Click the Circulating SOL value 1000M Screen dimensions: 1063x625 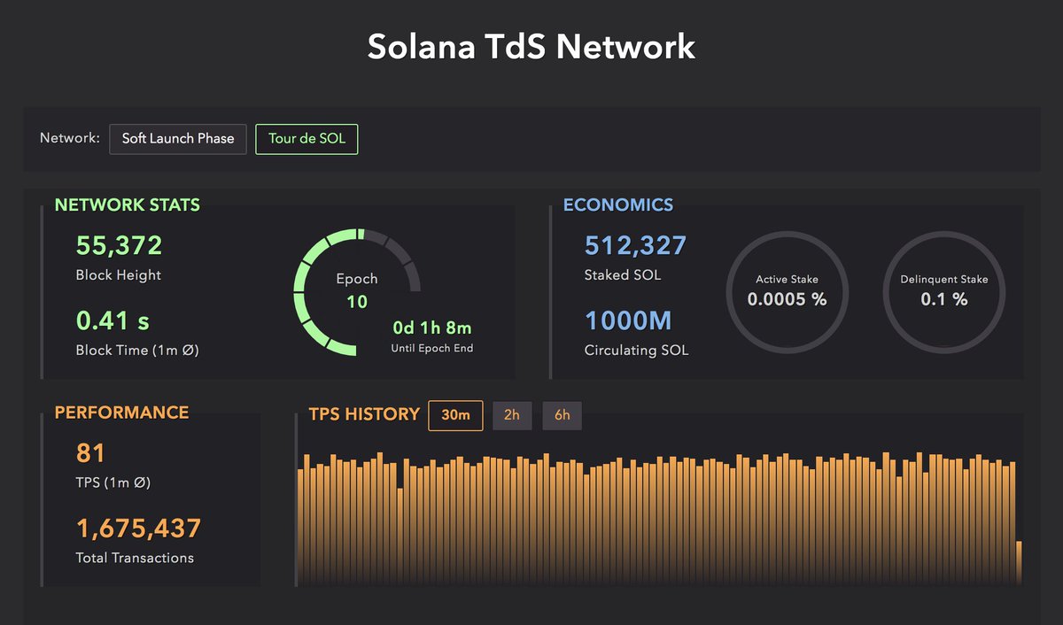[x=628, y=320]
